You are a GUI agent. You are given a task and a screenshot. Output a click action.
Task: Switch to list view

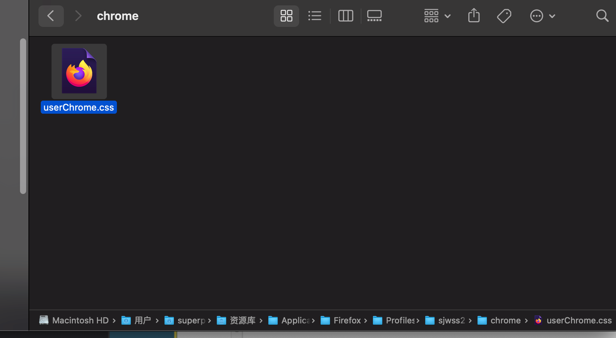(315, 16)
